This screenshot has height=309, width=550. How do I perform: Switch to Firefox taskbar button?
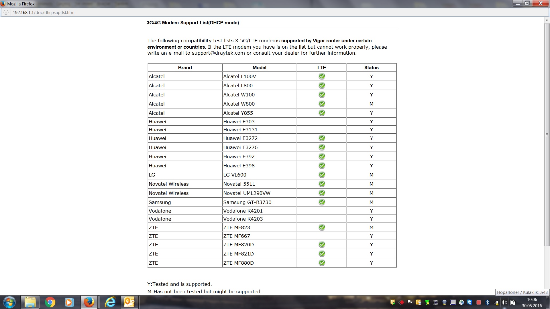tap(89, 302)
